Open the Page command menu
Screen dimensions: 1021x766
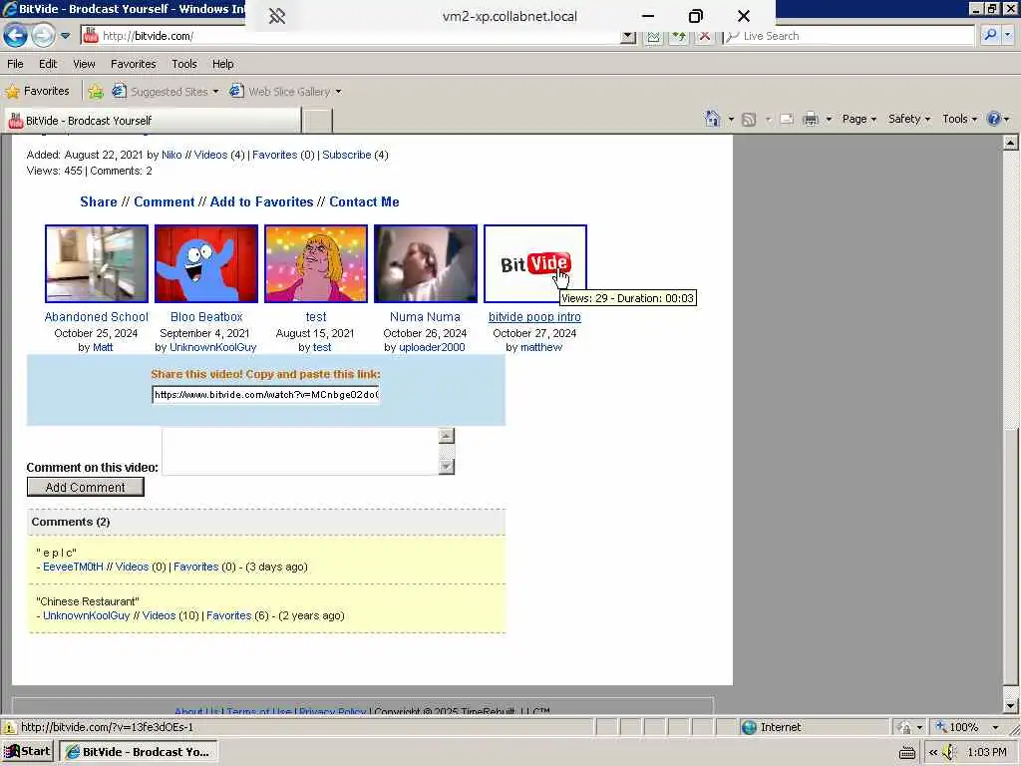(858, 119)
